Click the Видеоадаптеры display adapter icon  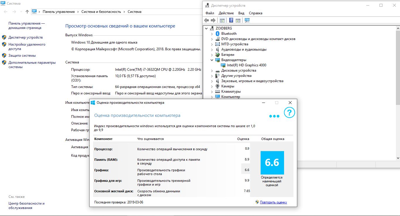(218, 60)
